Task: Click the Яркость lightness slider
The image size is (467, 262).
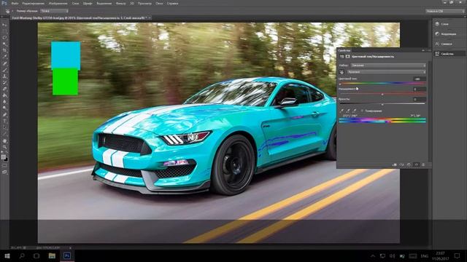Action: point(382,104)
